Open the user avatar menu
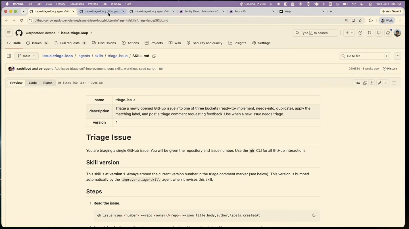This screenshot has height=229, width=409. (x=397, y=33)
